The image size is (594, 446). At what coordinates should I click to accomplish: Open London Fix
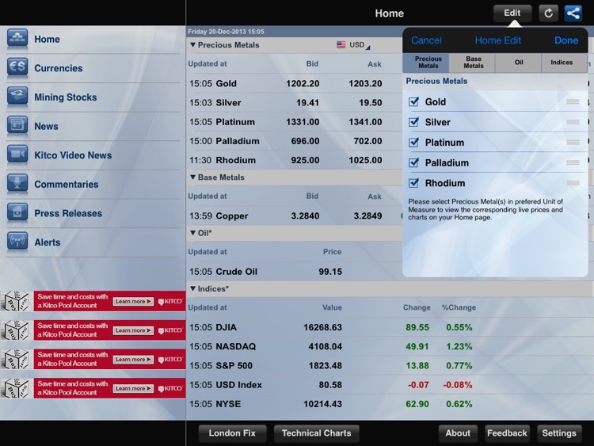[x=232, y=433]
